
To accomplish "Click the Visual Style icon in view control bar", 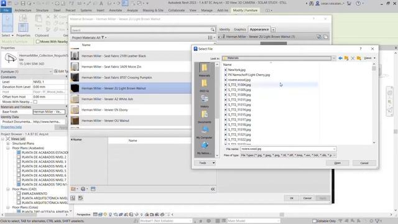I will click(x=100, y=214).
